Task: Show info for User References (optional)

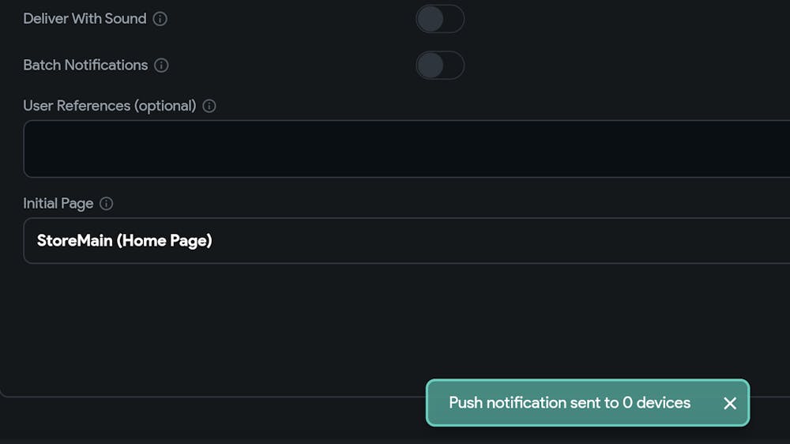Action: 209,106
